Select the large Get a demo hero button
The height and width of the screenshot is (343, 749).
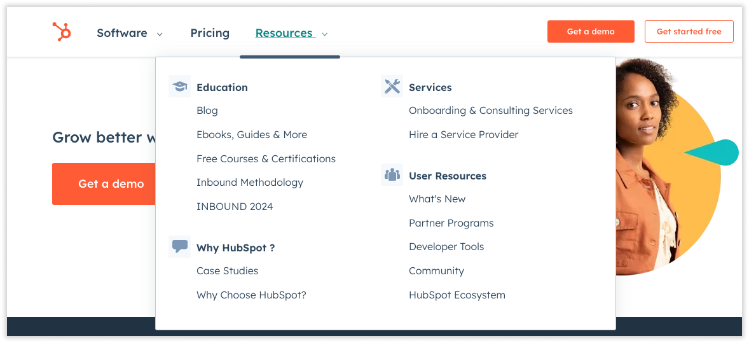104,184
